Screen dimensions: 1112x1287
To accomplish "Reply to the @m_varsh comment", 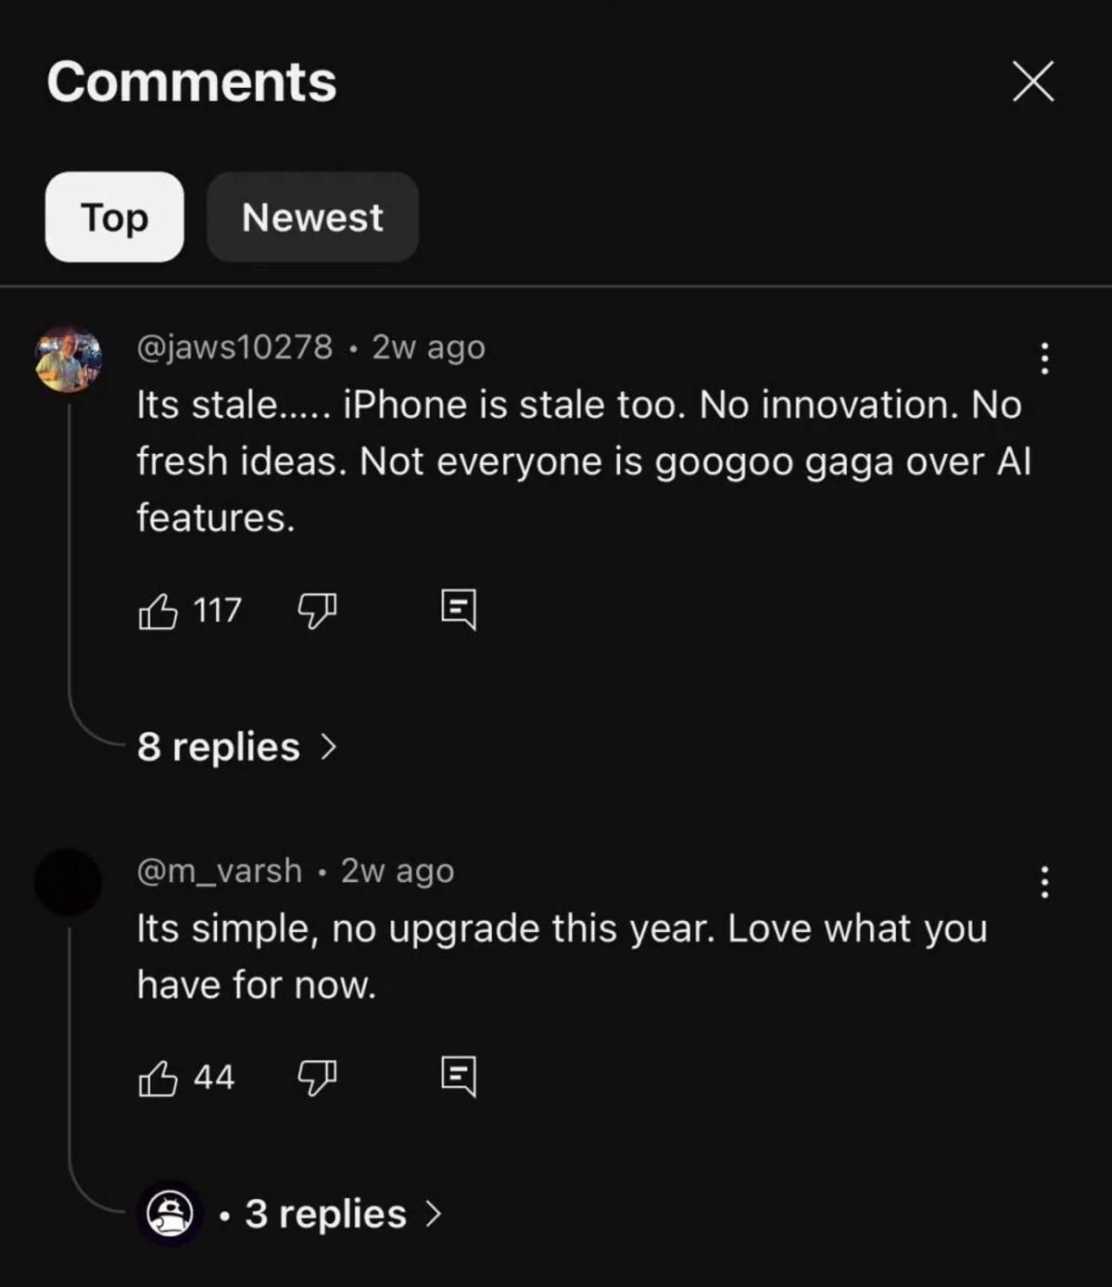I will (x=459, y=1077).
